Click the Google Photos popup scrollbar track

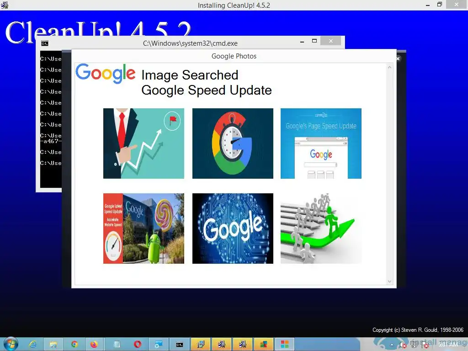click(389, 174)
